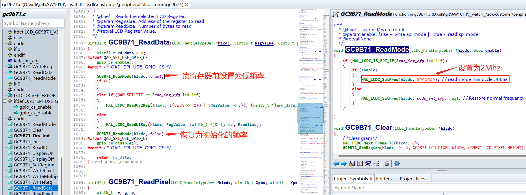
Task: Click the hash icon beside ifdef LCD_GC9B71_VS
Action: click(x=10, y=32)
